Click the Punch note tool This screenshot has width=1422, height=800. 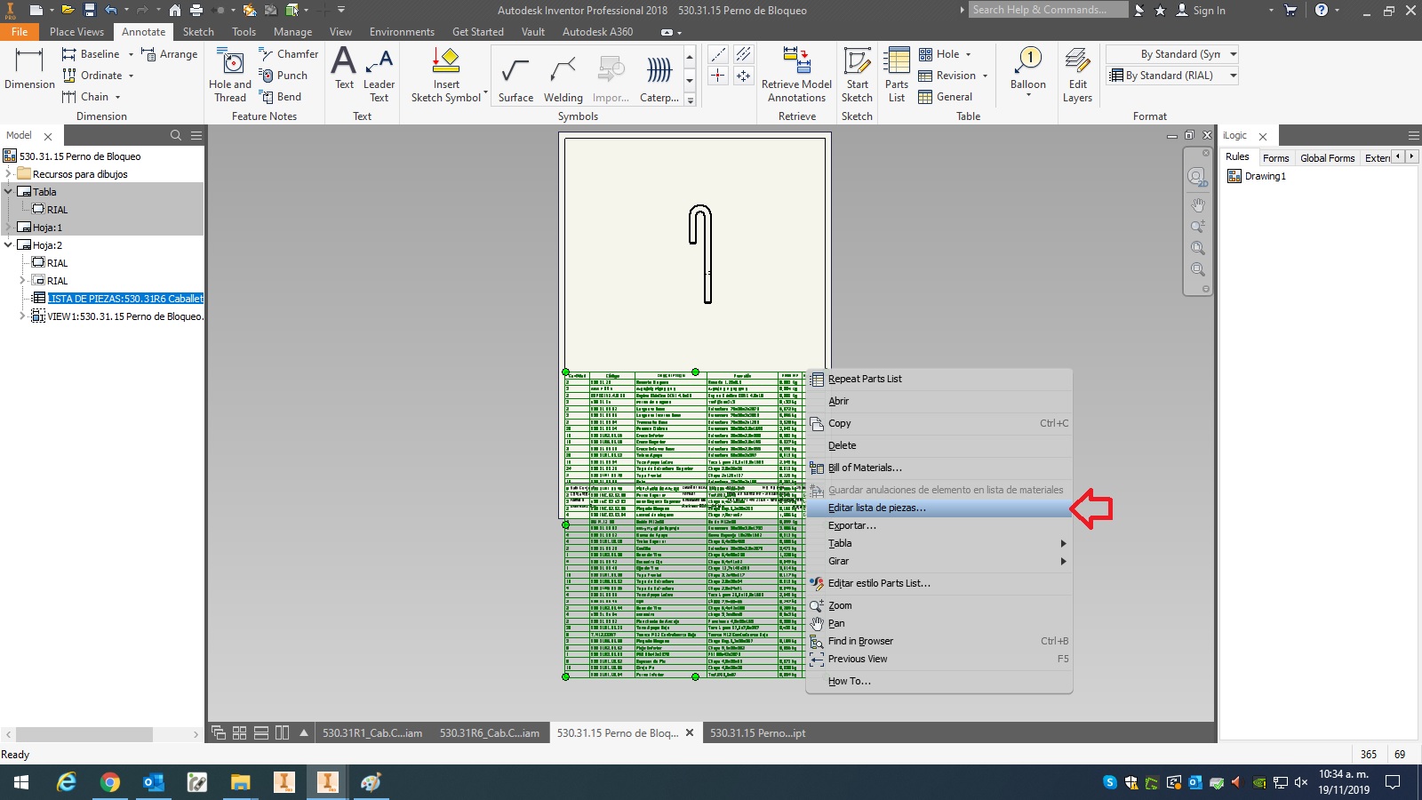(x=284, y=76)
